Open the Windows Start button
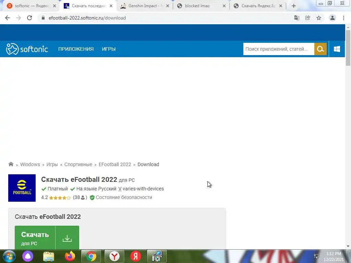This screenshot has height=263, width=351. point(9,256)
